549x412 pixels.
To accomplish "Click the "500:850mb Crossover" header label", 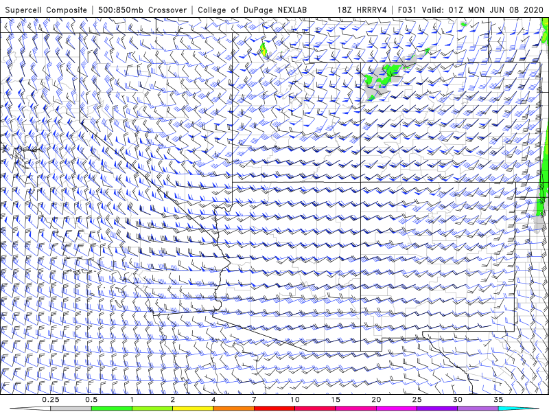I will pos(143,10).
